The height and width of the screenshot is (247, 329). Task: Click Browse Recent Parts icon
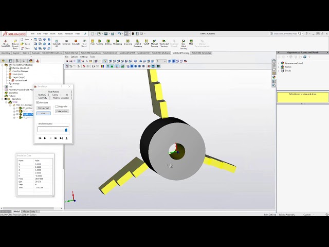15,44
